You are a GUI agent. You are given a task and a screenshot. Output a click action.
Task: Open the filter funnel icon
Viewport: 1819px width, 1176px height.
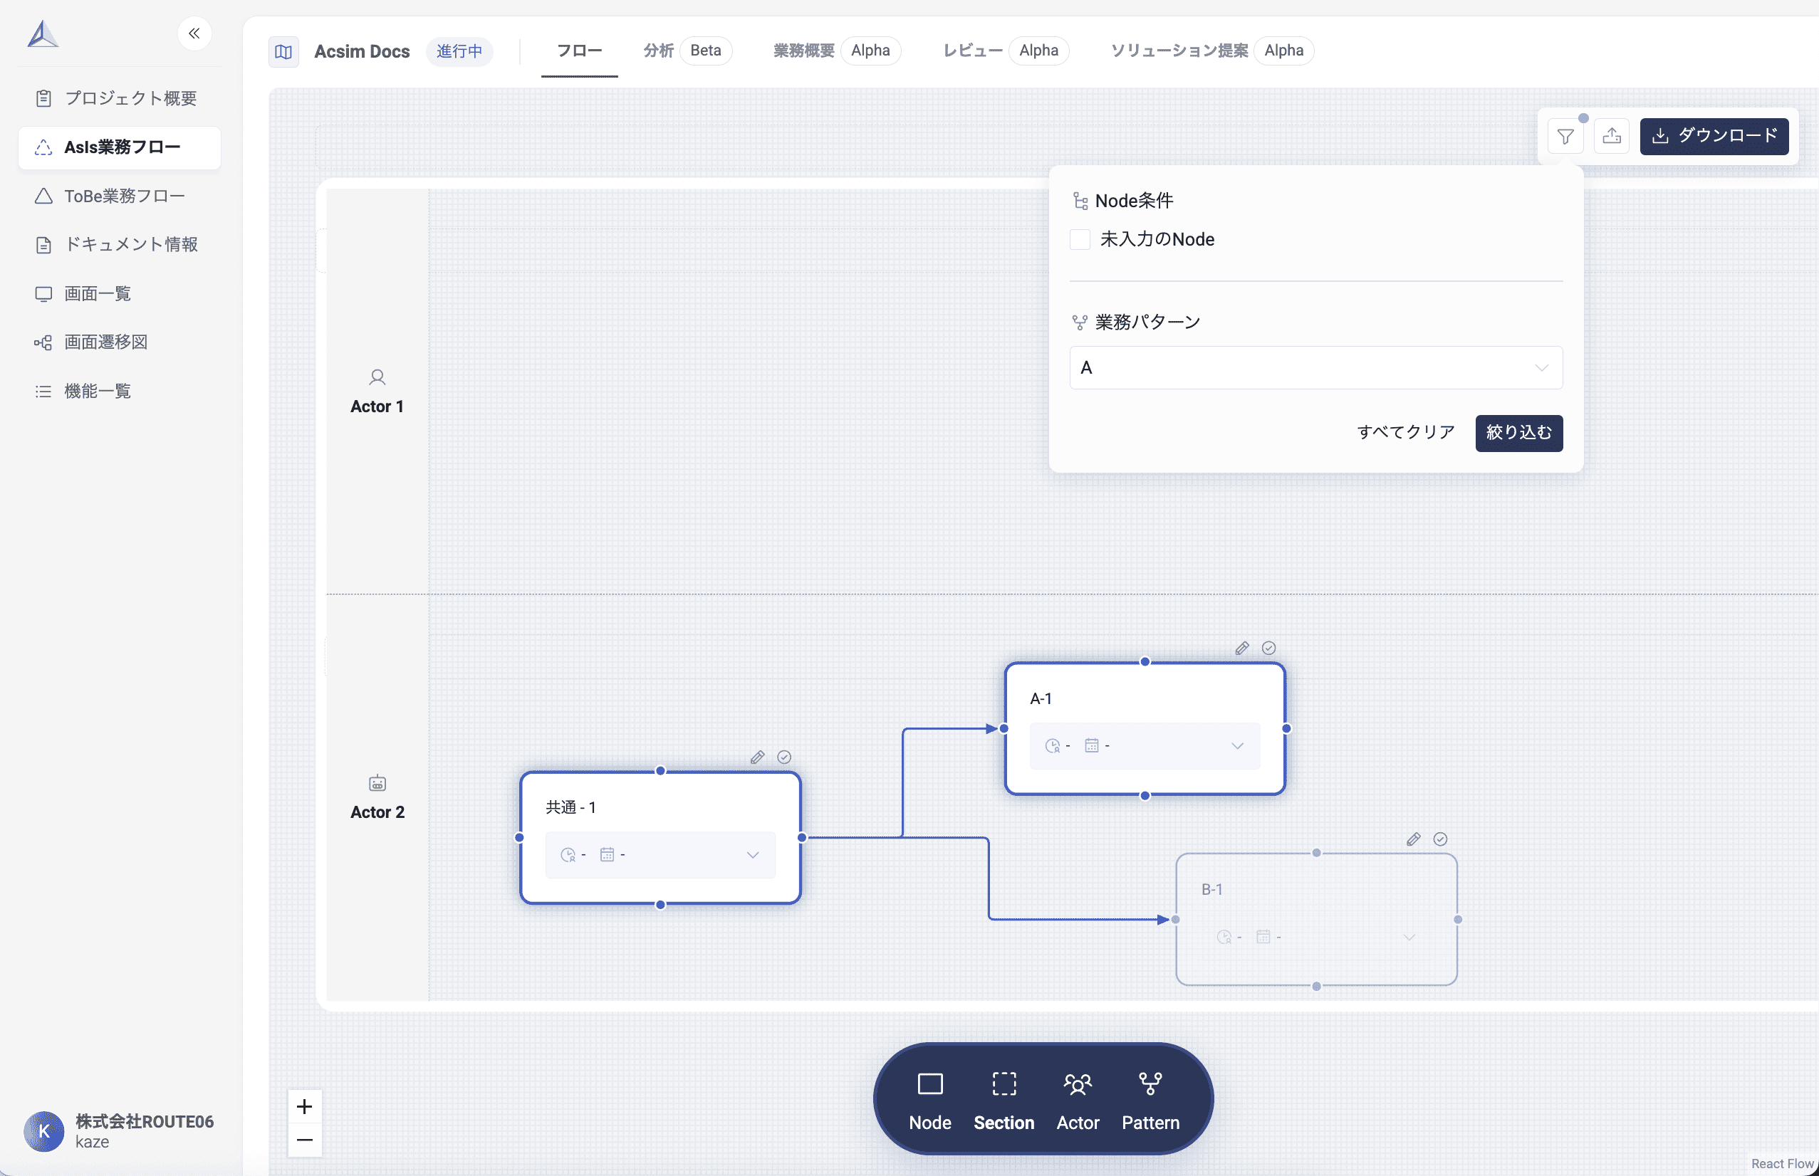[x=1565, y=137]
